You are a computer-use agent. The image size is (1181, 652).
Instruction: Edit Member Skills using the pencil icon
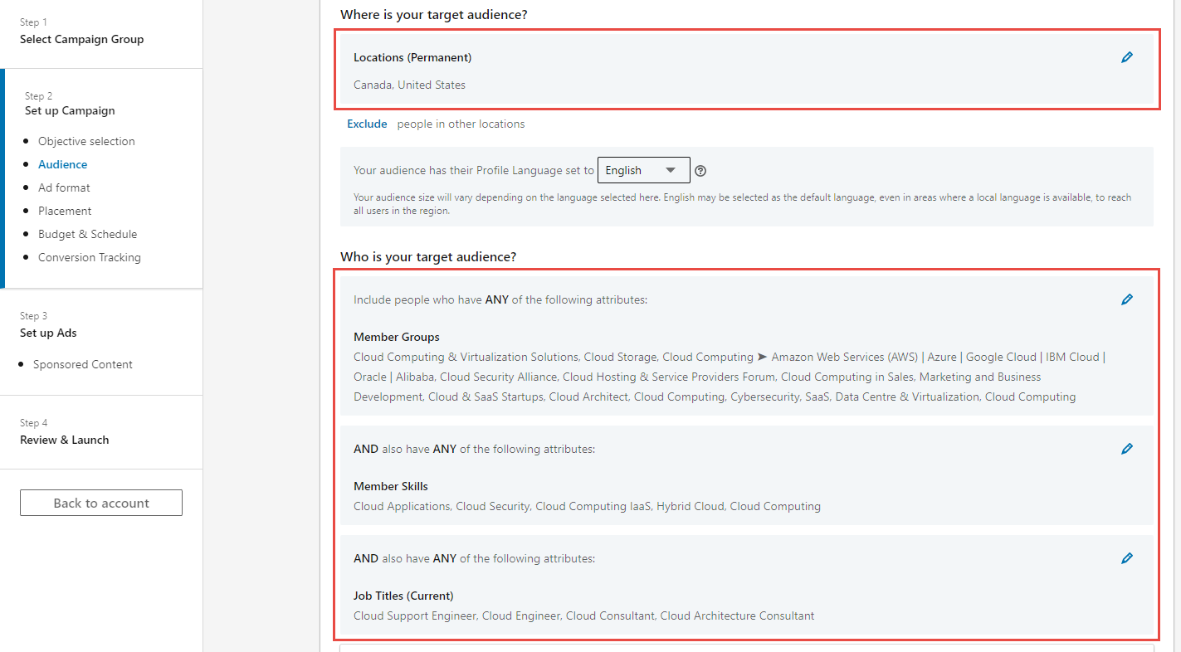[x=1126, y=449]
